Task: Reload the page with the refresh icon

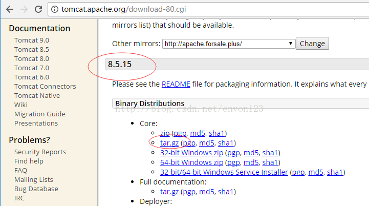Action: coord(38,9)
